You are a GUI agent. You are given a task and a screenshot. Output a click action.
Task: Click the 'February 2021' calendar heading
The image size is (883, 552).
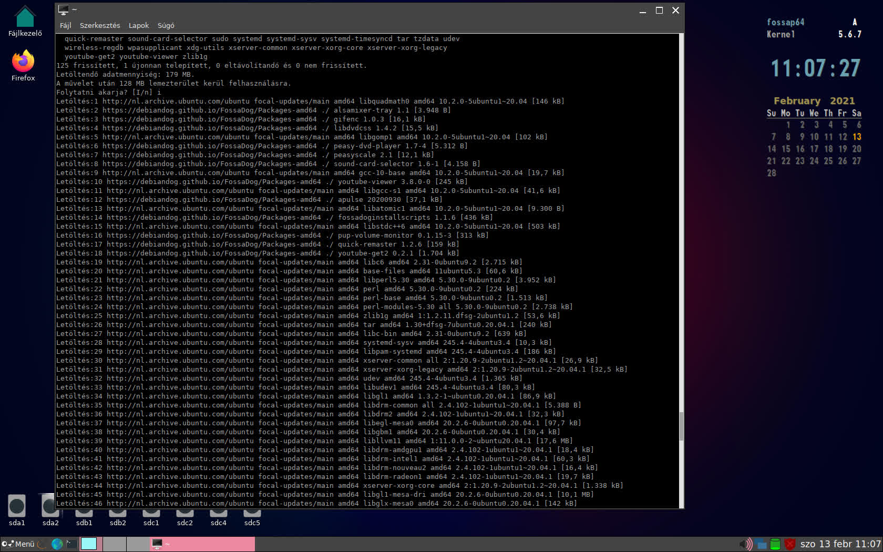(814, 101)
